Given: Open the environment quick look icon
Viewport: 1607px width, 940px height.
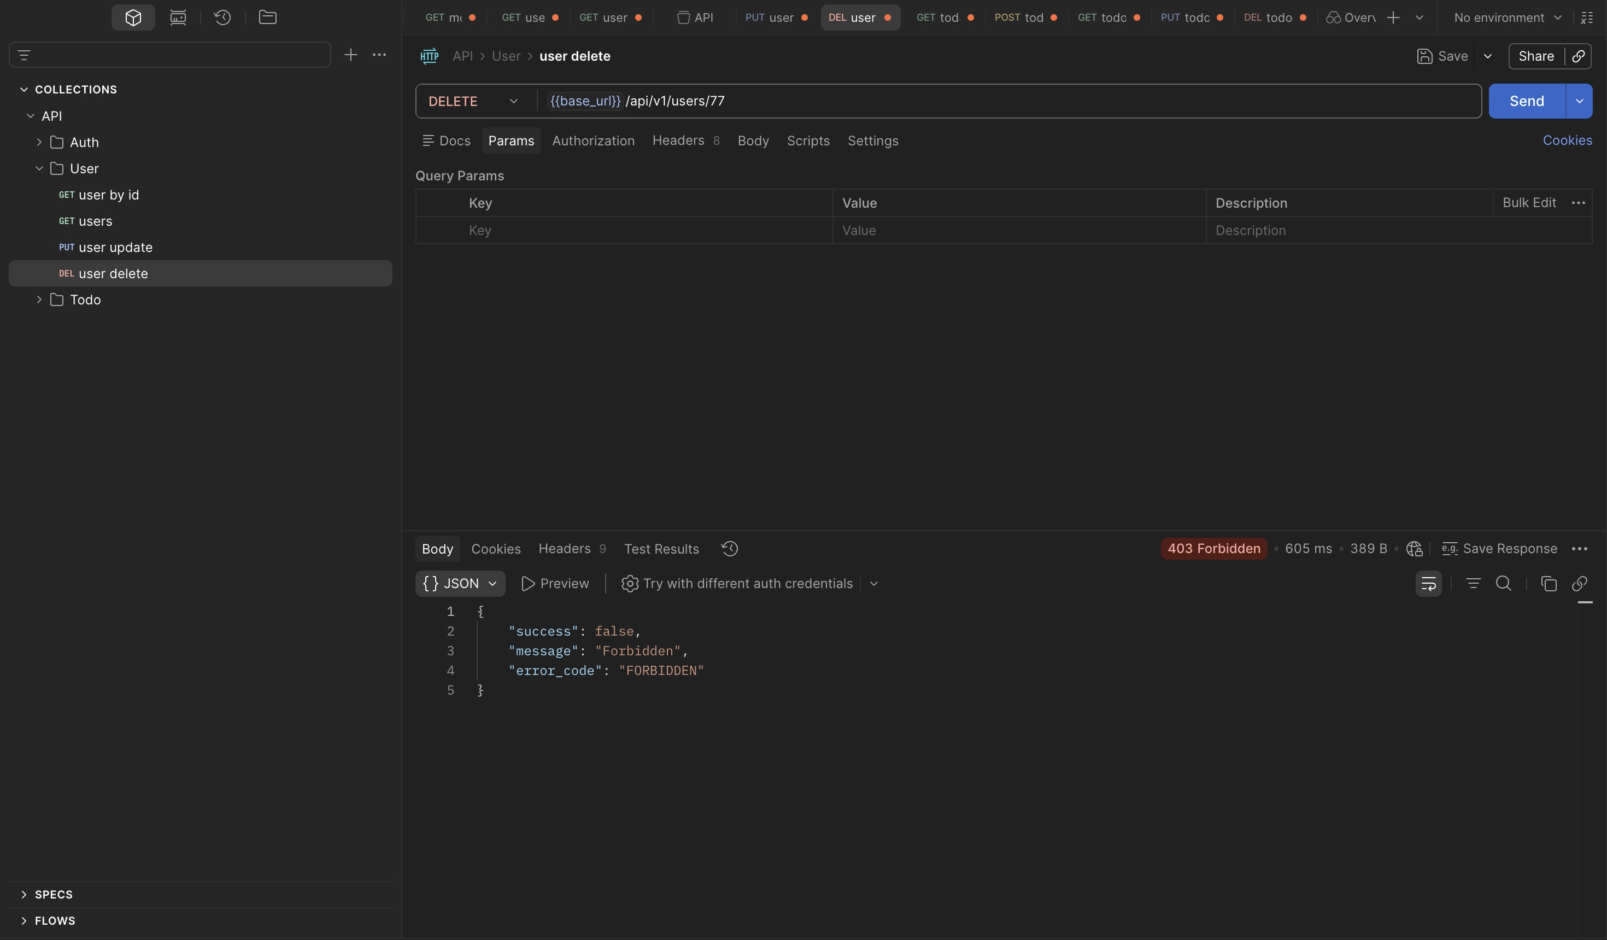Looking at the screenshot, I should [1587, 18].
